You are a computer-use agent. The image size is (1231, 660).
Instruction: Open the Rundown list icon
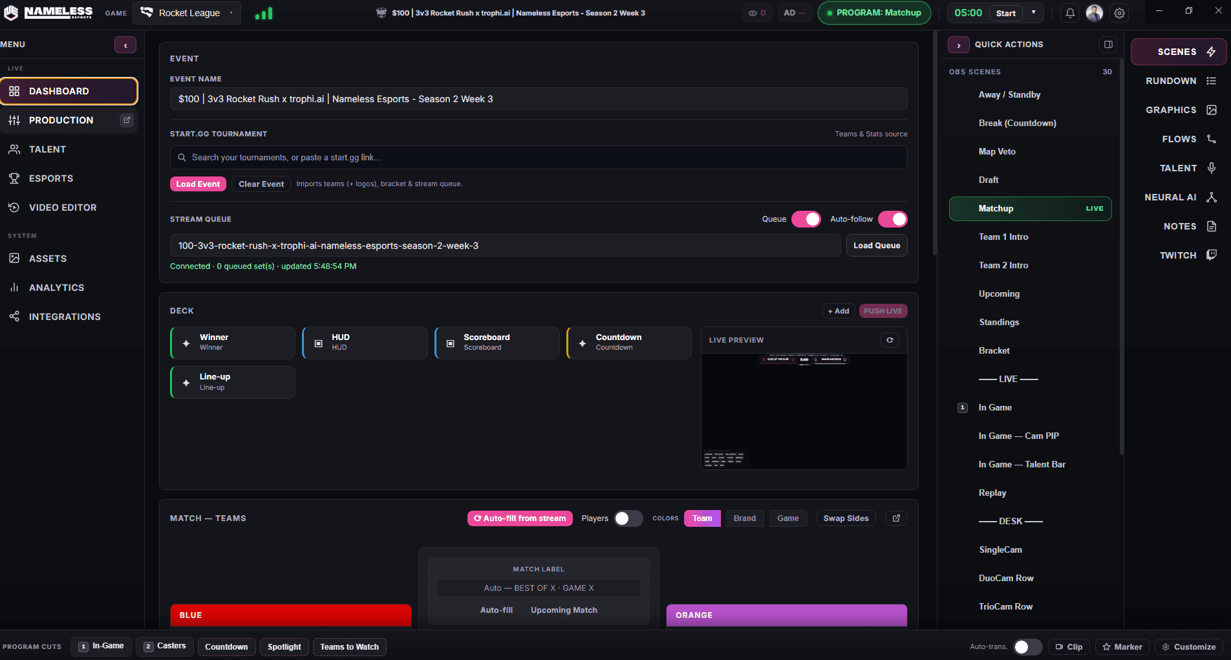pos(1212,81)
